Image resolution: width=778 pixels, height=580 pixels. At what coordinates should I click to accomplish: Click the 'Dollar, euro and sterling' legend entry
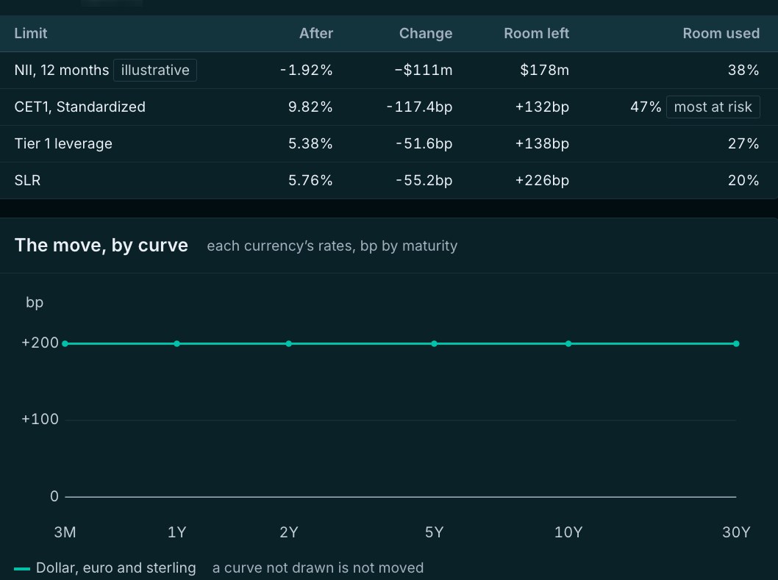[116, 568]
